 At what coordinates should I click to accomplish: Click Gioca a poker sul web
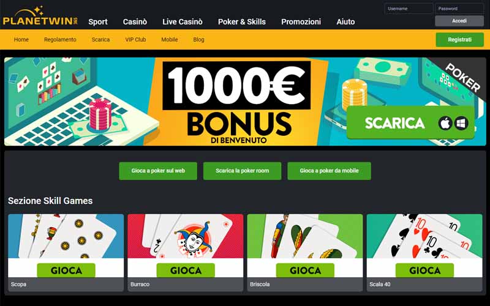coord(158,171)
